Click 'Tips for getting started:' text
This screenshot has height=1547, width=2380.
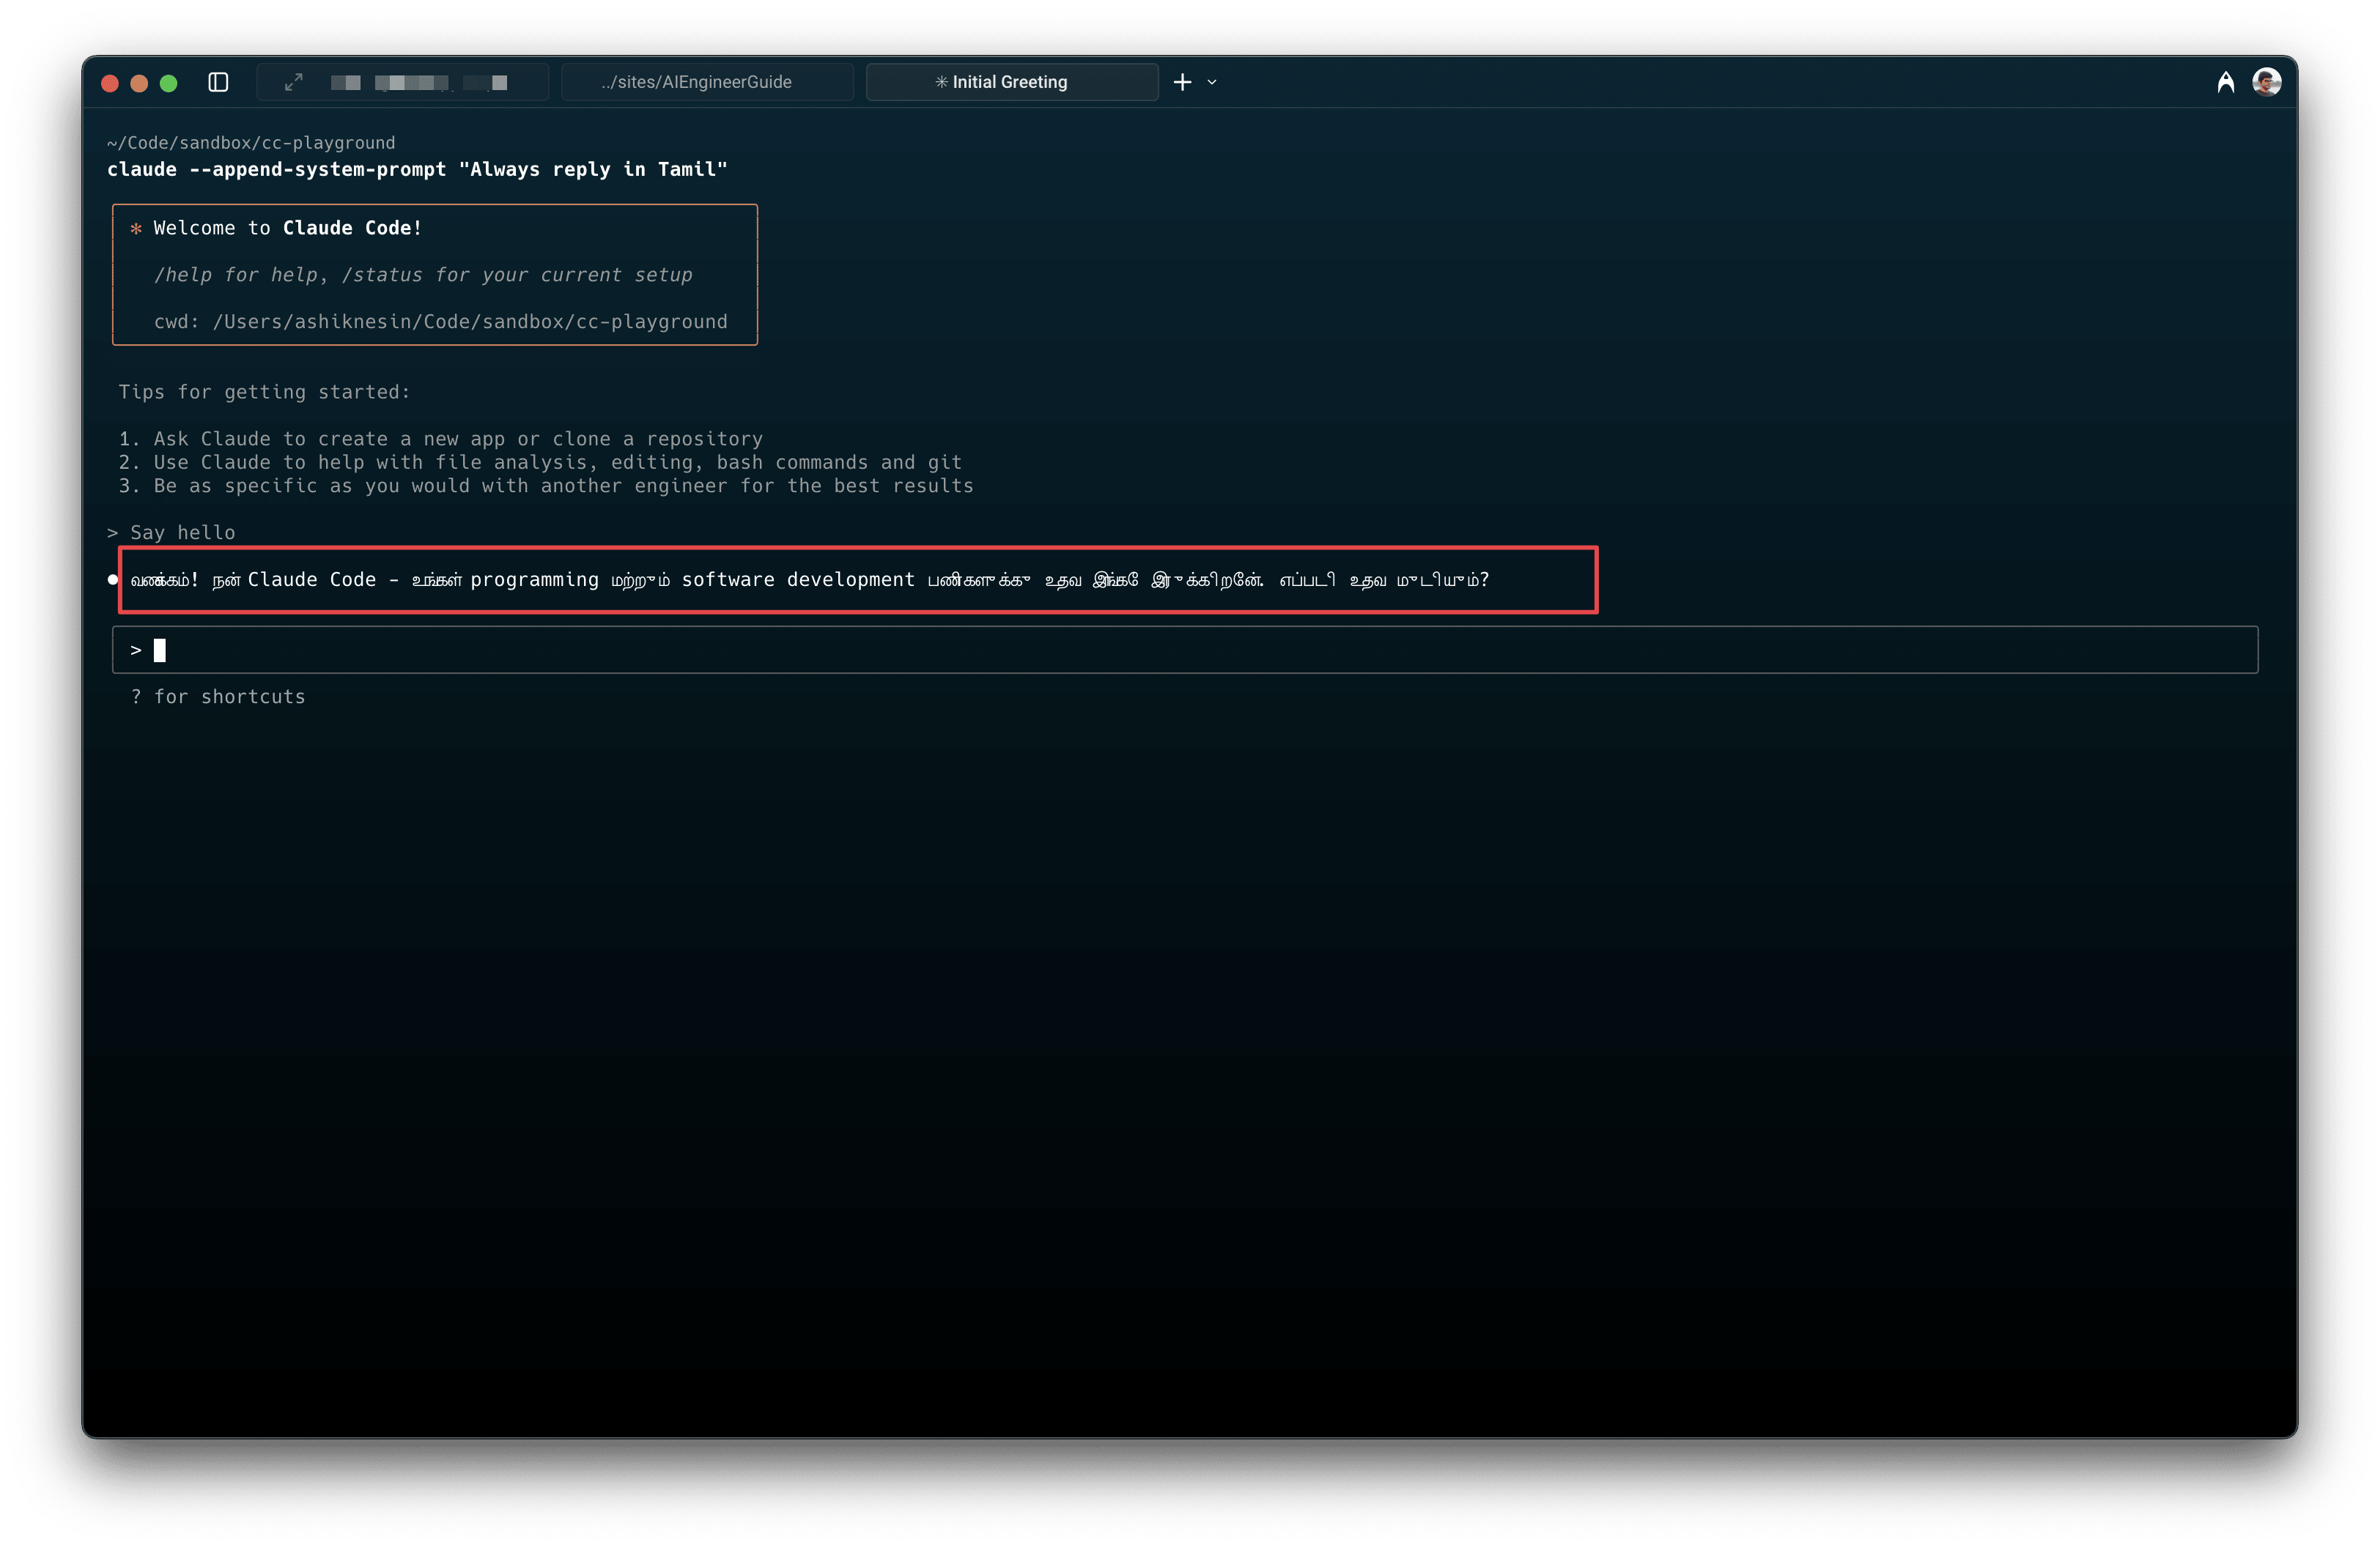(264, 392)
